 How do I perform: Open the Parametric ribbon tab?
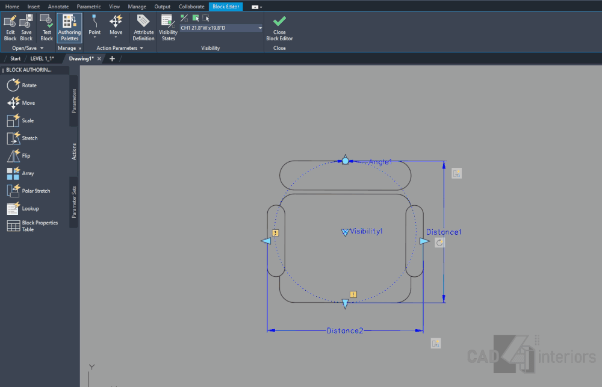click(x=88, y=7)
